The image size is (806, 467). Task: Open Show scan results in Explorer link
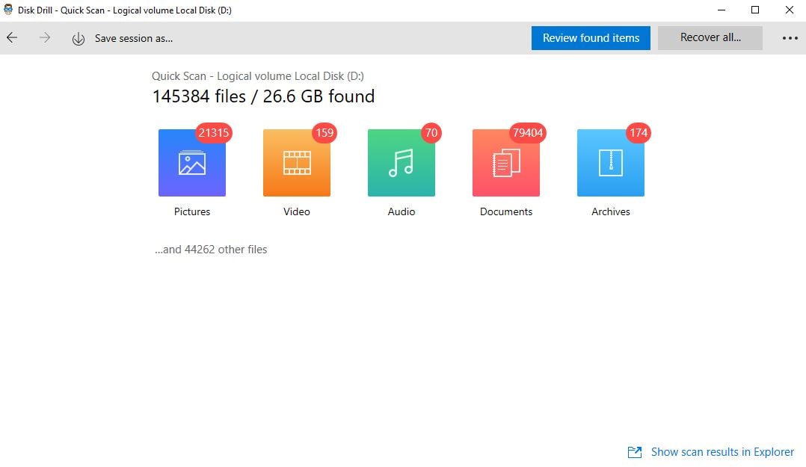[722, 452]
